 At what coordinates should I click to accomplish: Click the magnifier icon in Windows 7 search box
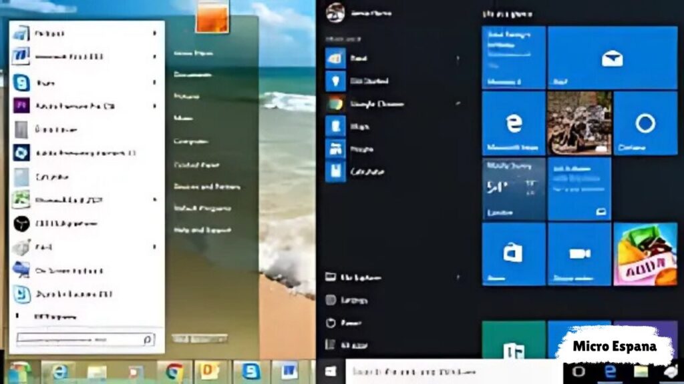pos(148,339)
